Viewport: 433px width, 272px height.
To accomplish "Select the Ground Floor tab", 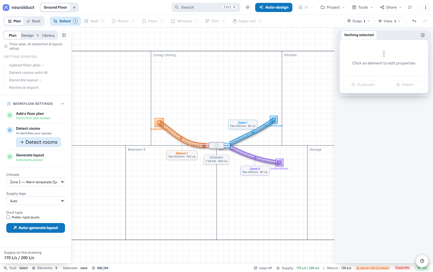I will (56, 7).
